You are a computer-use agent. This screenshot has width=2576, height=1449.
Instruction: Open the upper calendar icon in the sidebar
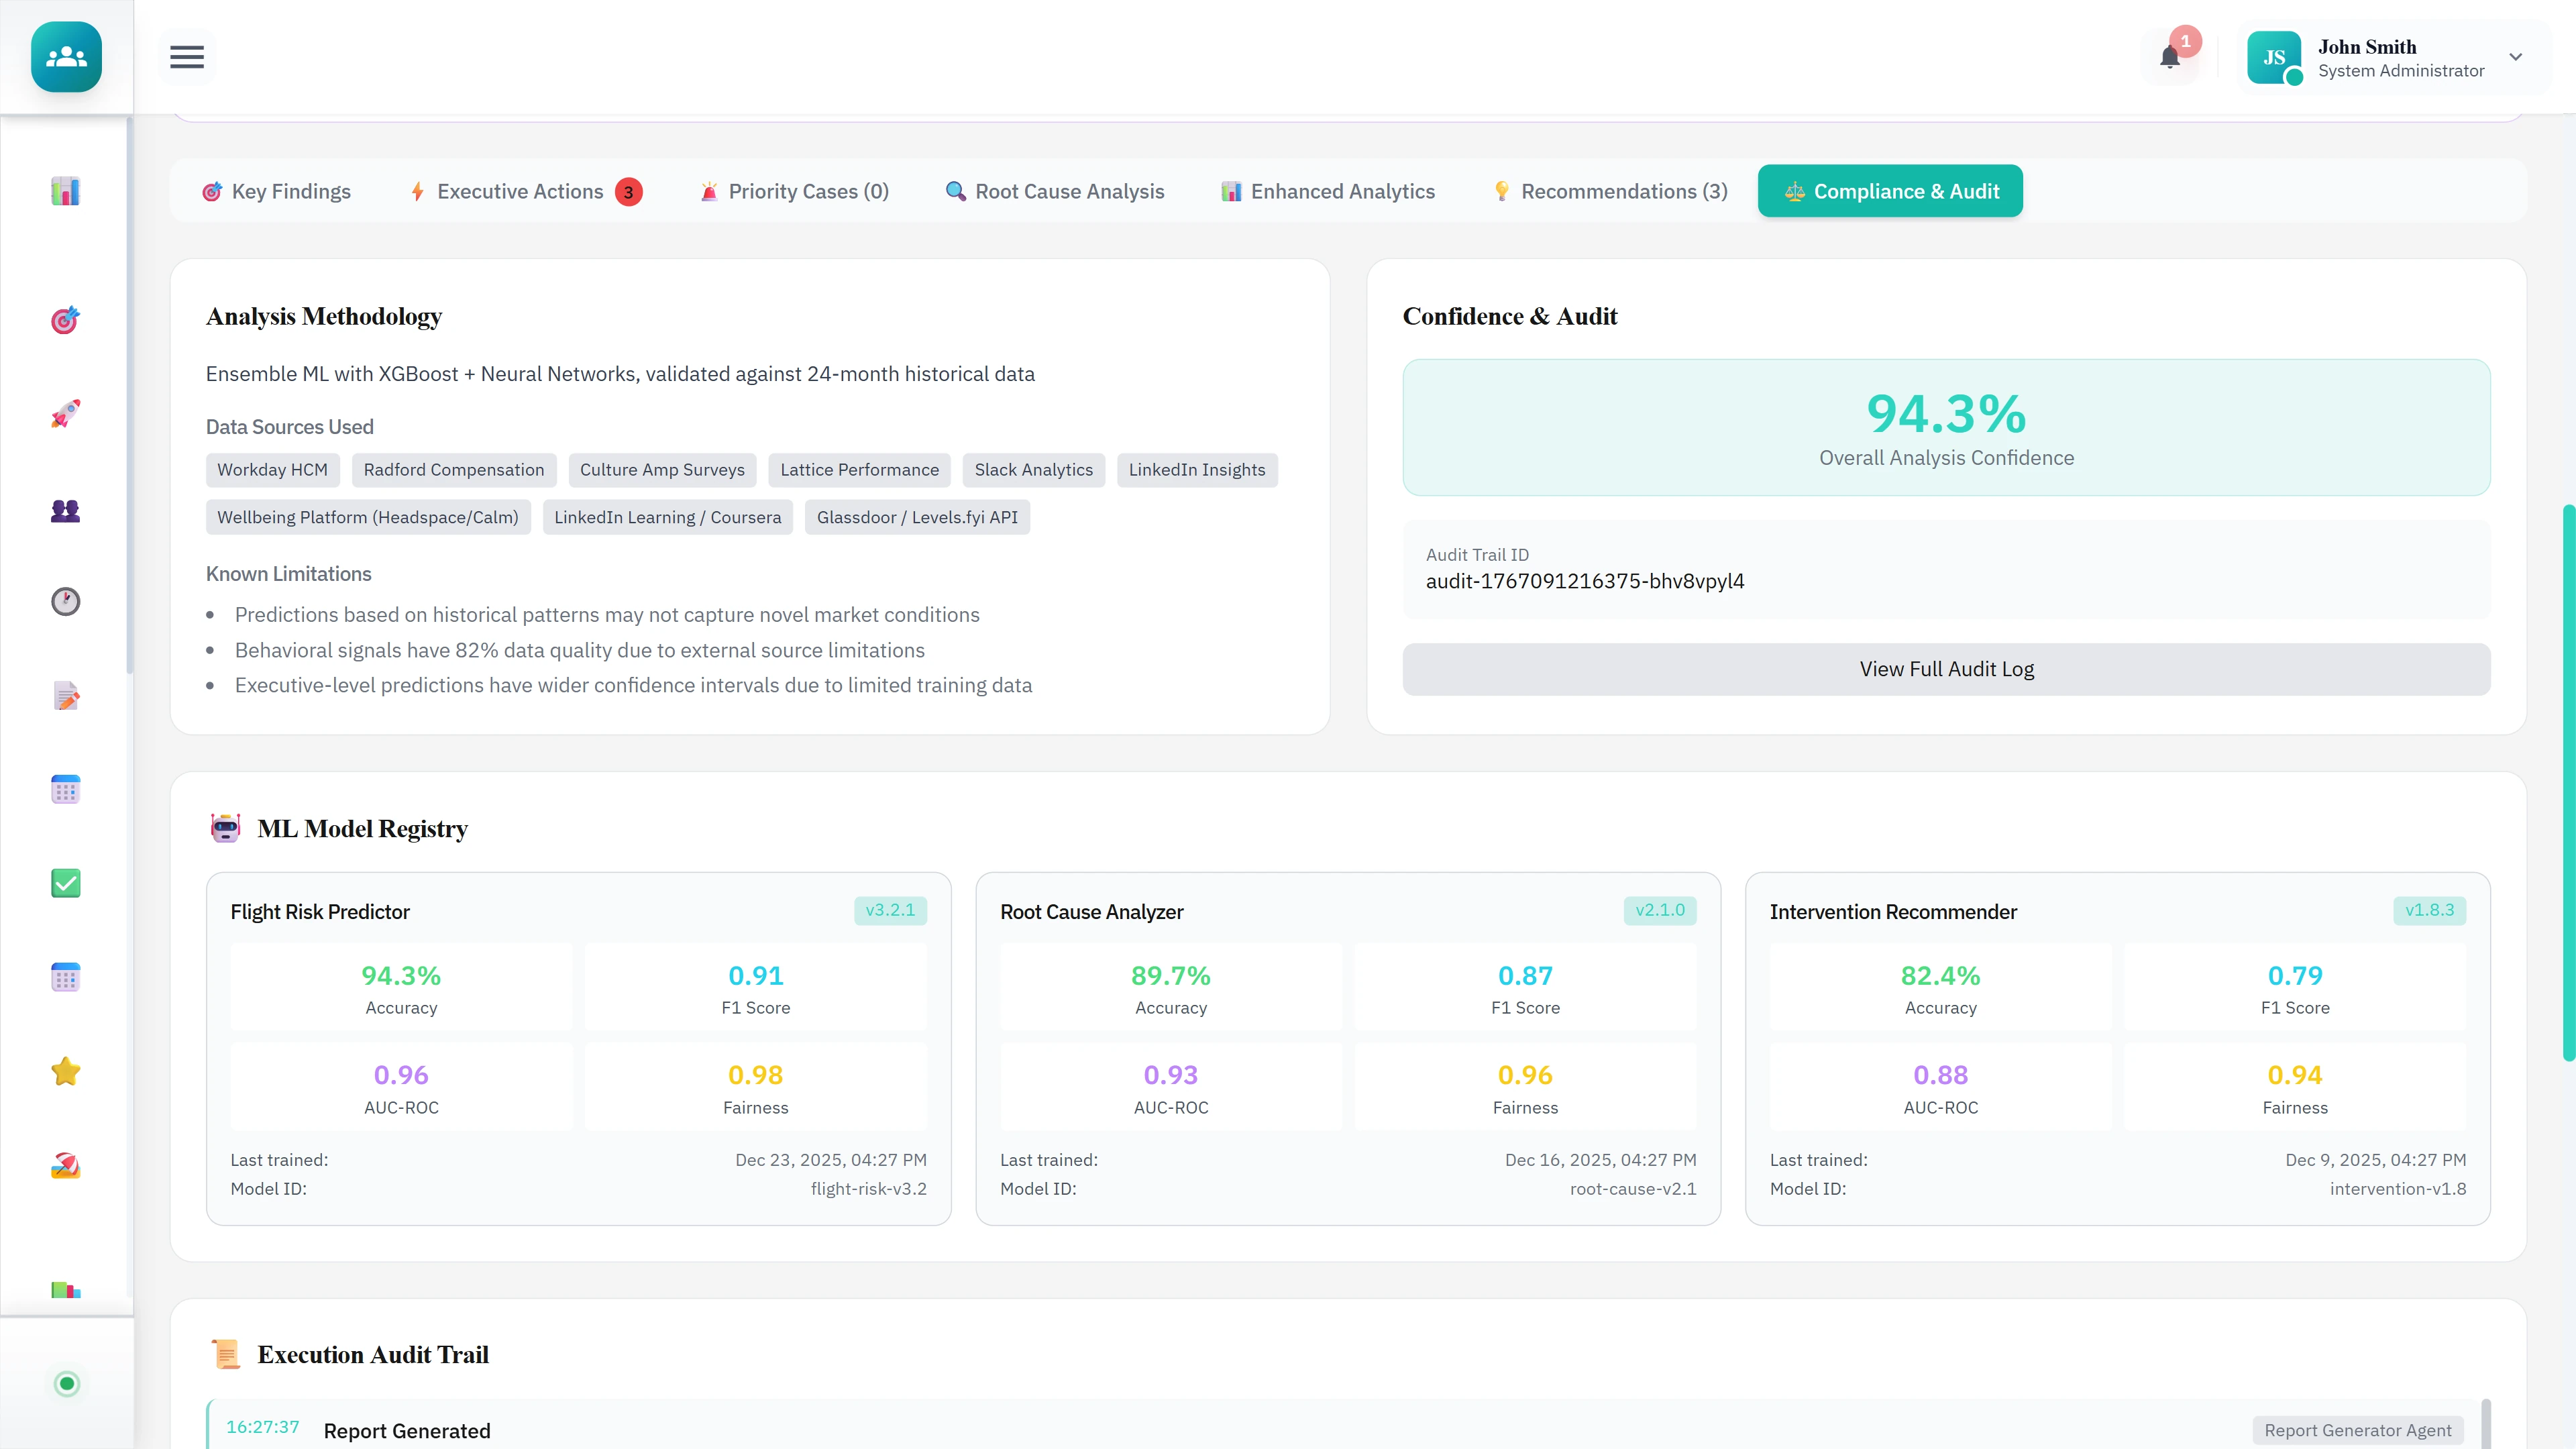click(65, 789)
